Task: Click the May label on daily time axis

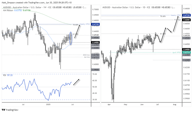Action: [125, 105]
